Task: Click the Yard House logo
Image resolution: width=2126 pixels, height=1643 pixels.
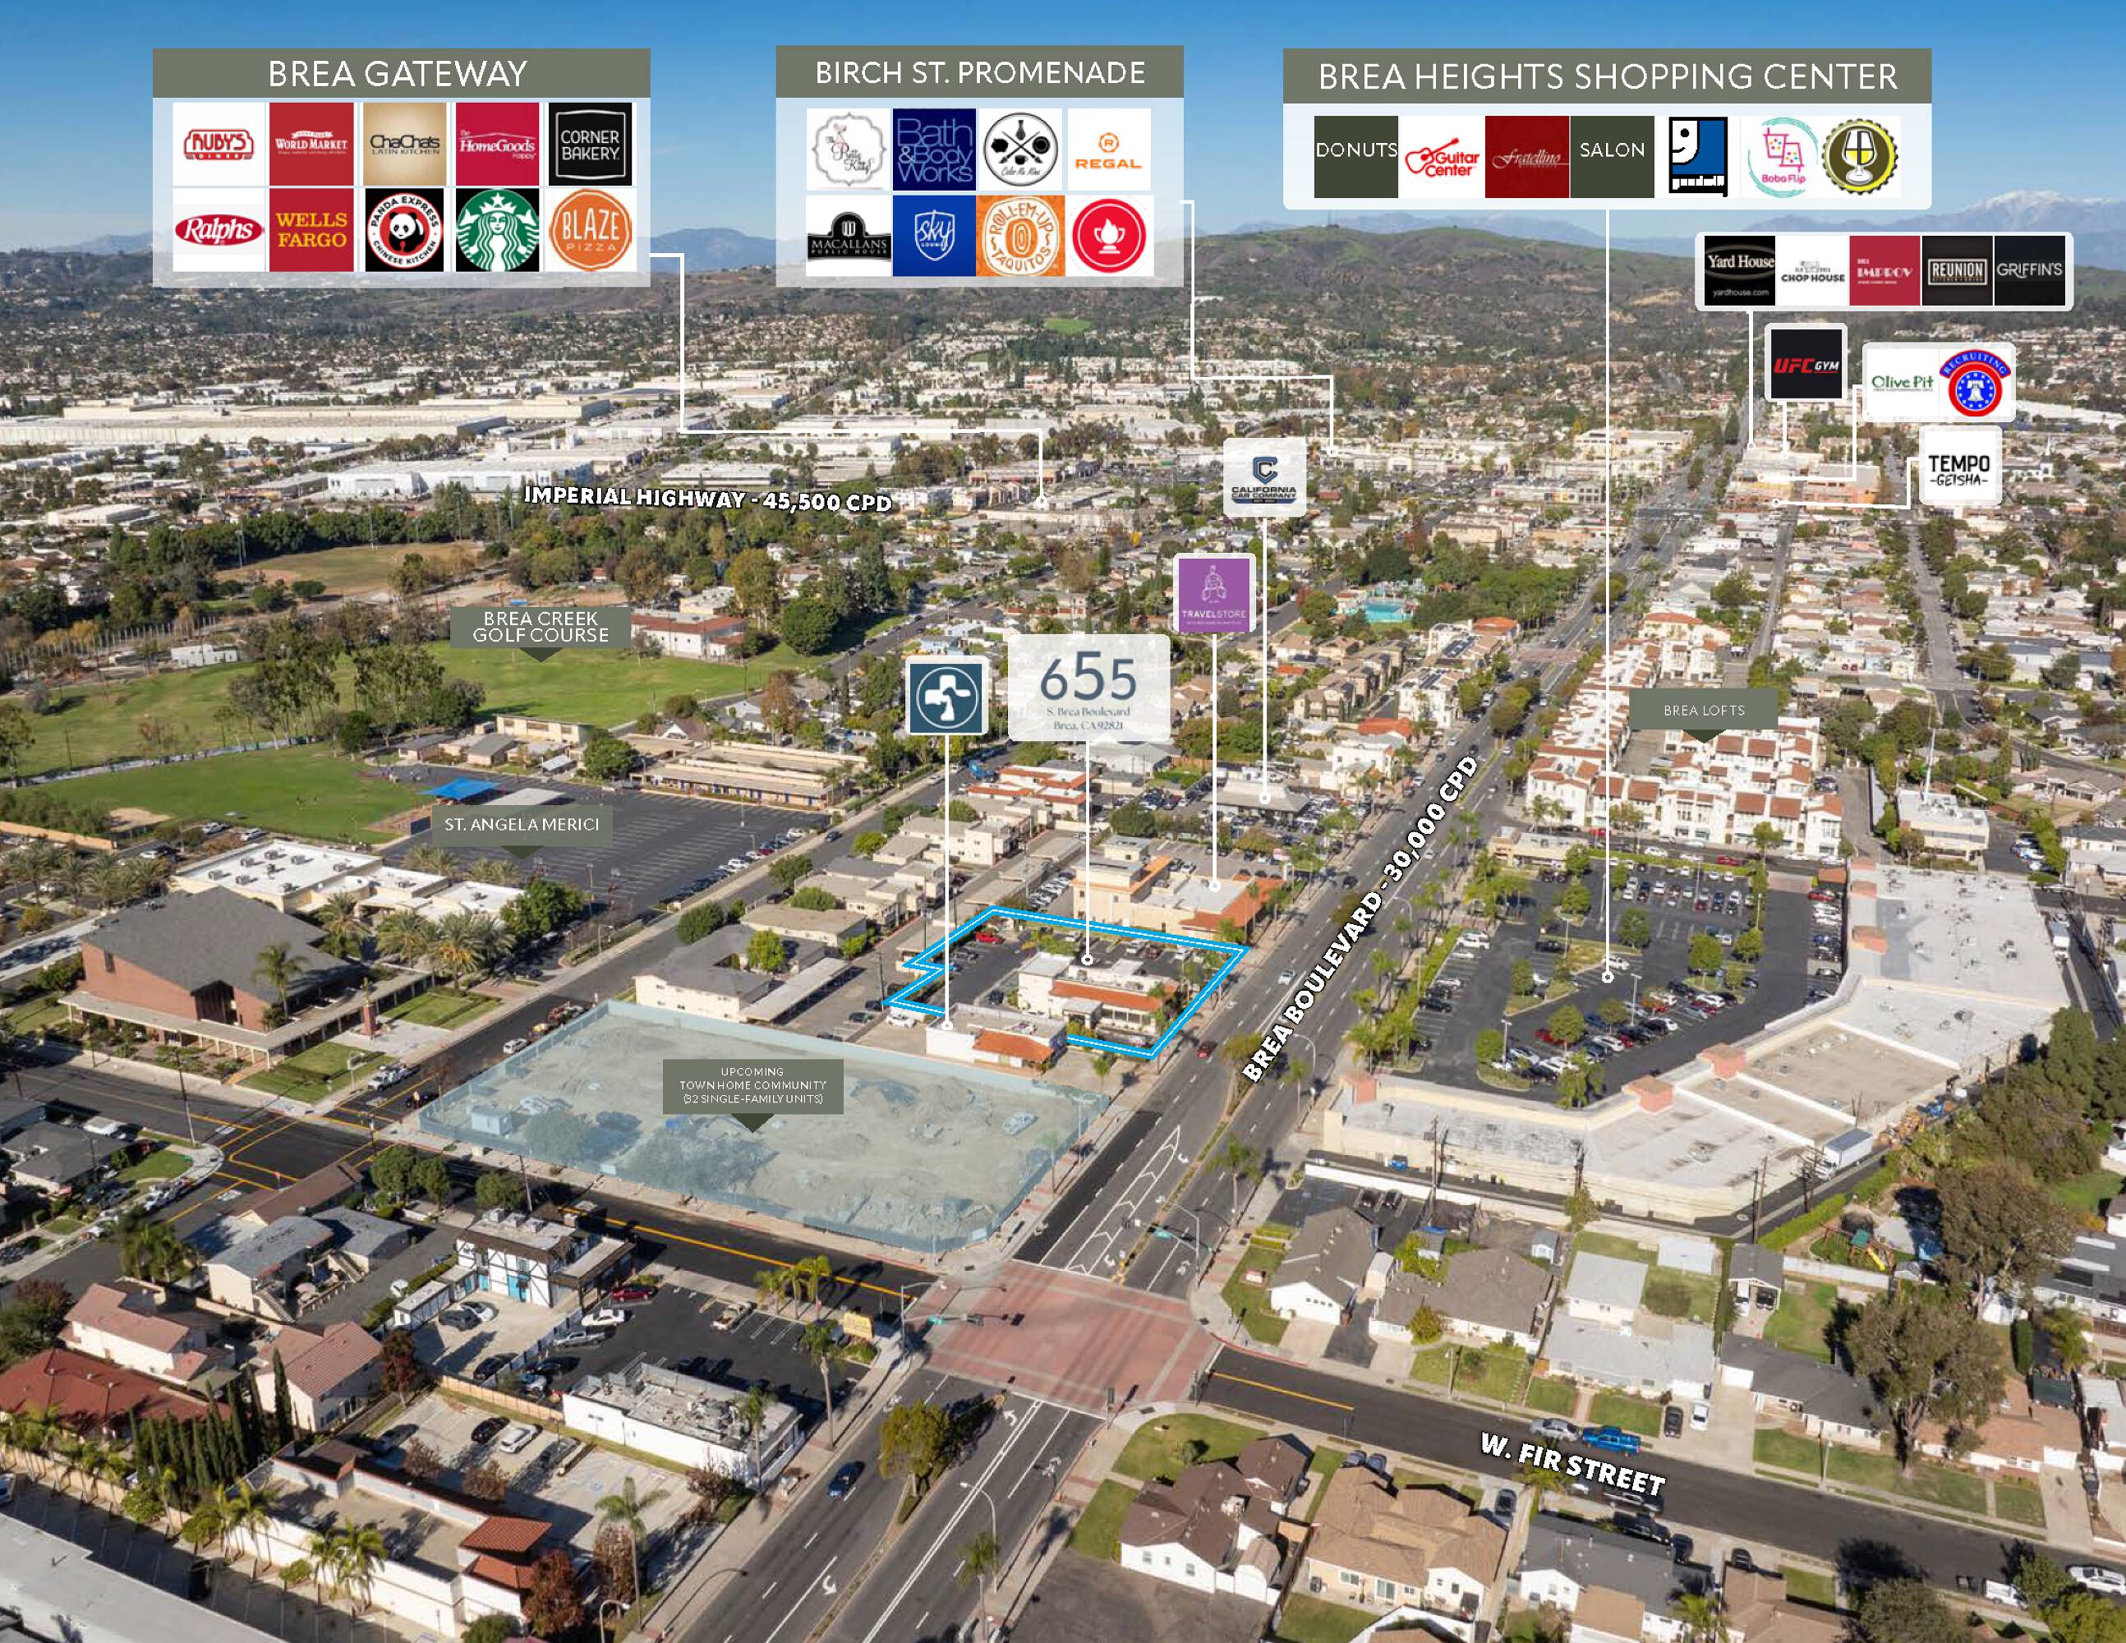Action: coord(1741,270)
